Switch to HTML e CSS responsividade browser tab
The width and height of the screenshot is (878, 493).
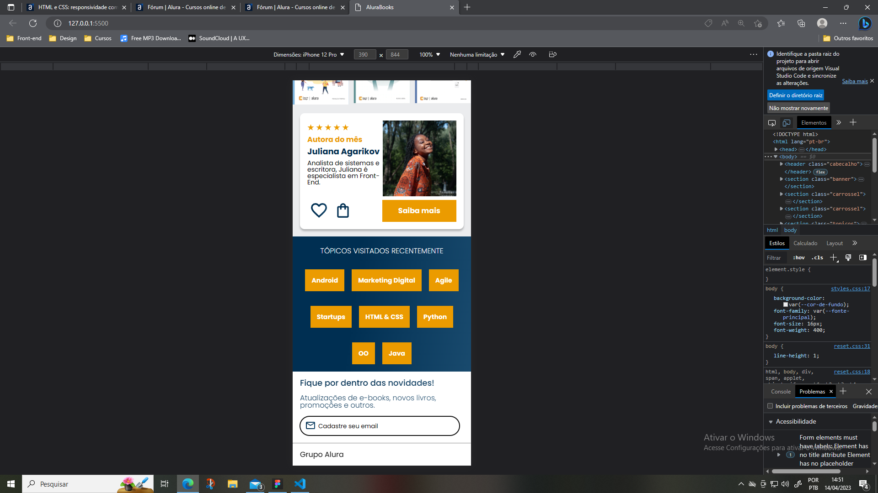(77, 7)
